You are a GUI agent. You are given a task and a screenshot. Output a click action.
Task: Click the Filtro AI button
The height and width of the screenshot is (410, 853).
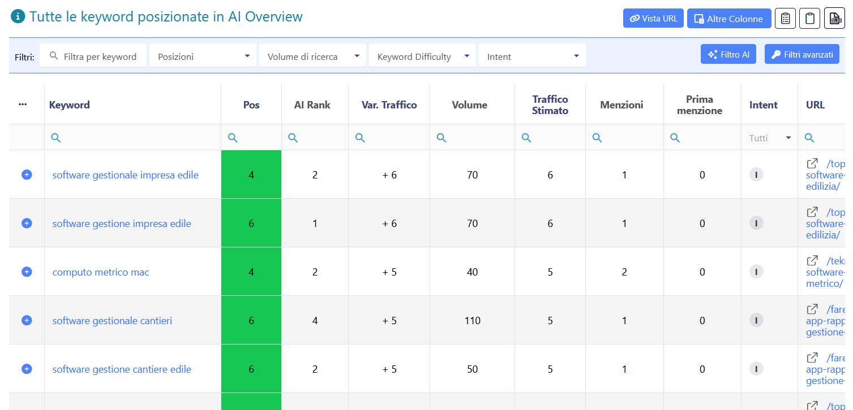728,54
